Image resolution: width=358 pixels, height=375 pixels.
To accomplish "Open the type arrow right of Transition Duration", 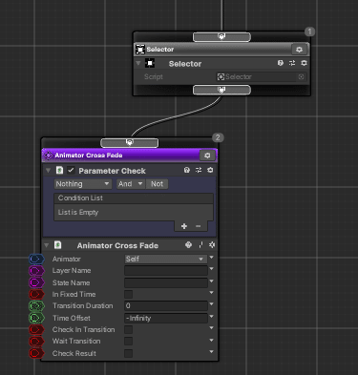I will pyautogui.click(x=212, y=304).
